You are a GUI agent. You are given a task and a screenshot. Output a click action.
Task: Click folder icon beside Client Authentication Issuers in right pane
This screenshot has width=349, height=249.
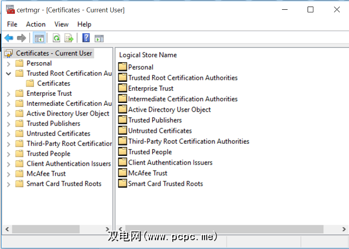pyautogui.click(x=122, y=162)
